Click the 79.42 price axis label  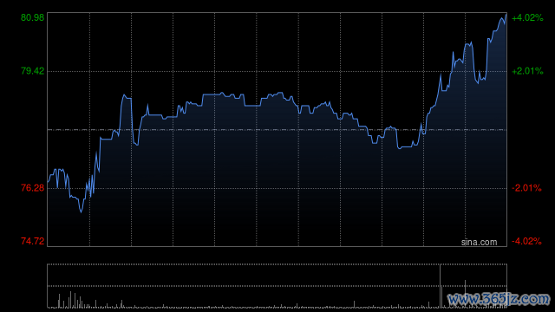[33, 71]
